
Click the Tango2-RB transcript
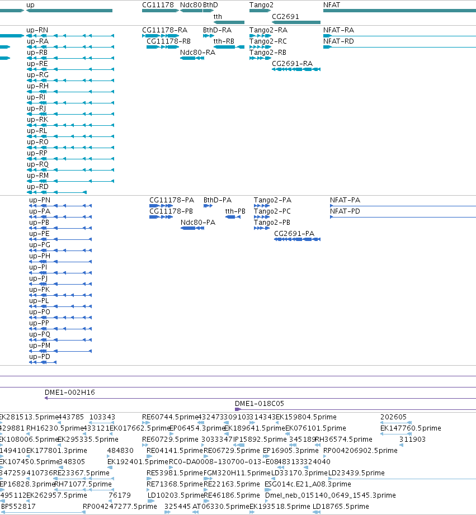tap(260, 58)
